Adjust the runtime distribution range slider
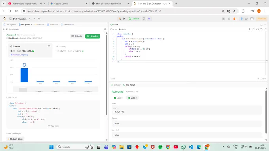269x151 pixels. (55, 89)
